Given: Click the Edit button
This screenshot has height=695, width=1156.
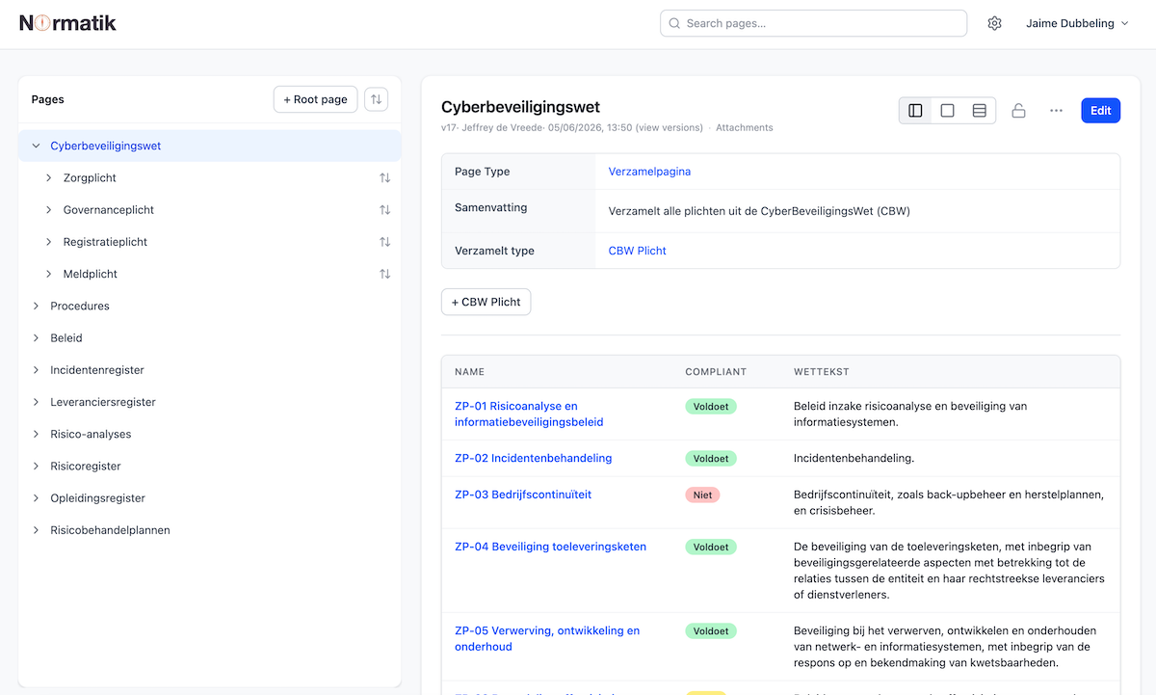Looking at the screenshot, I should tap(1101, 111).
